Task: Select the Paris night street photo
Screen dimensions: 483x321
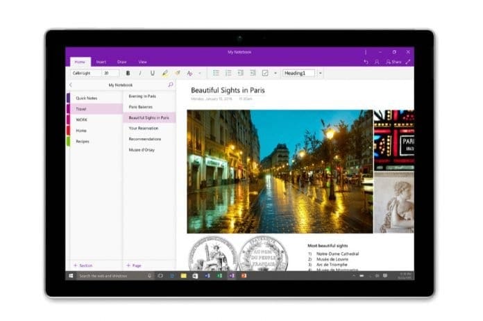Action: pos(280,172)
